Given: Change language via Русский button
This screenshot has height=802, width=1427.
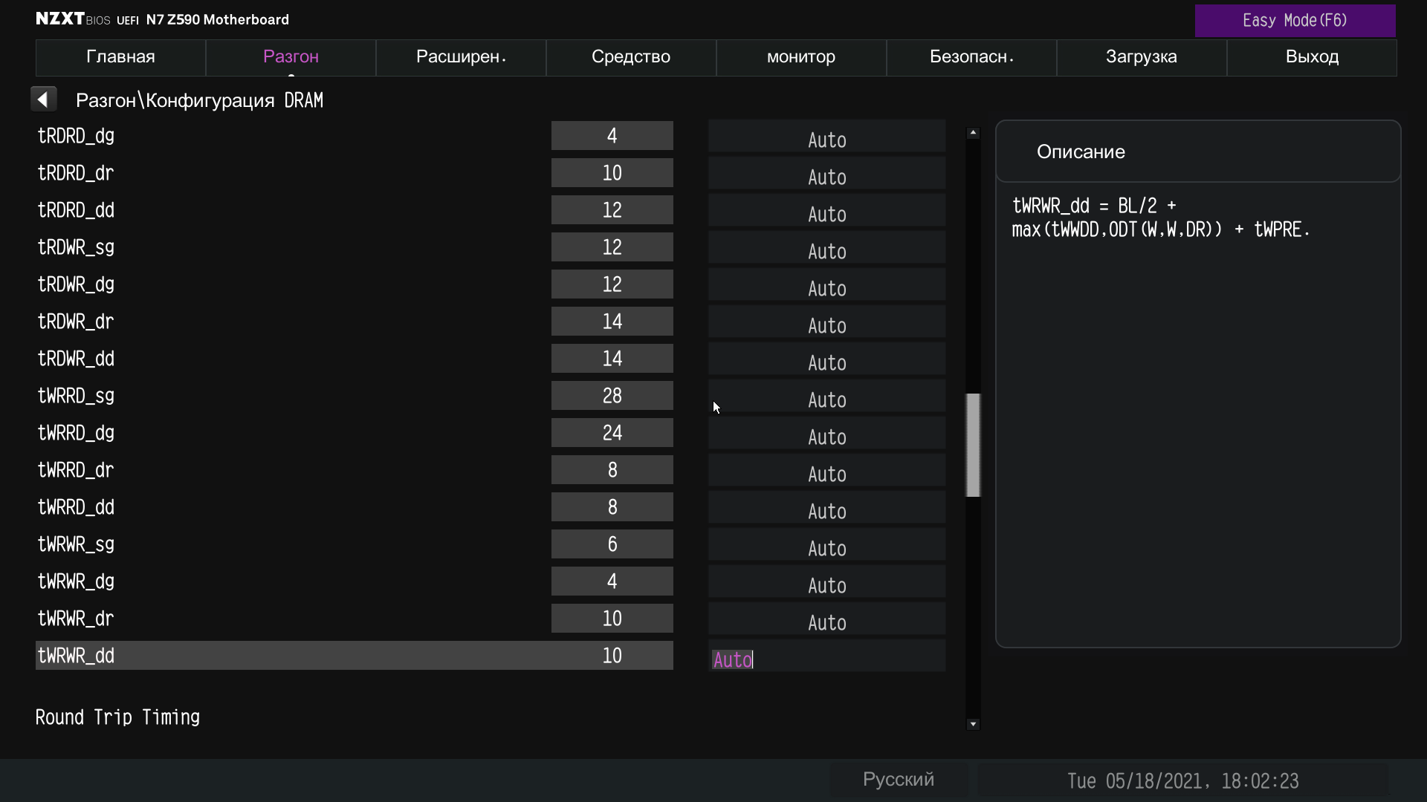Looking at the screenshot, I should [x=898, y=780].
